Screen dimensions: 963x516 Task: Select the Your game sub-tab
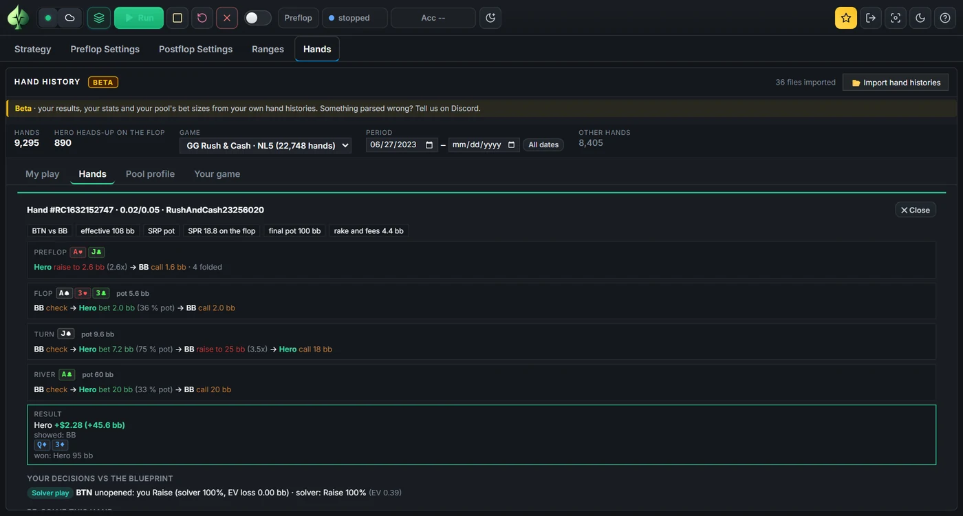(217, 174)
